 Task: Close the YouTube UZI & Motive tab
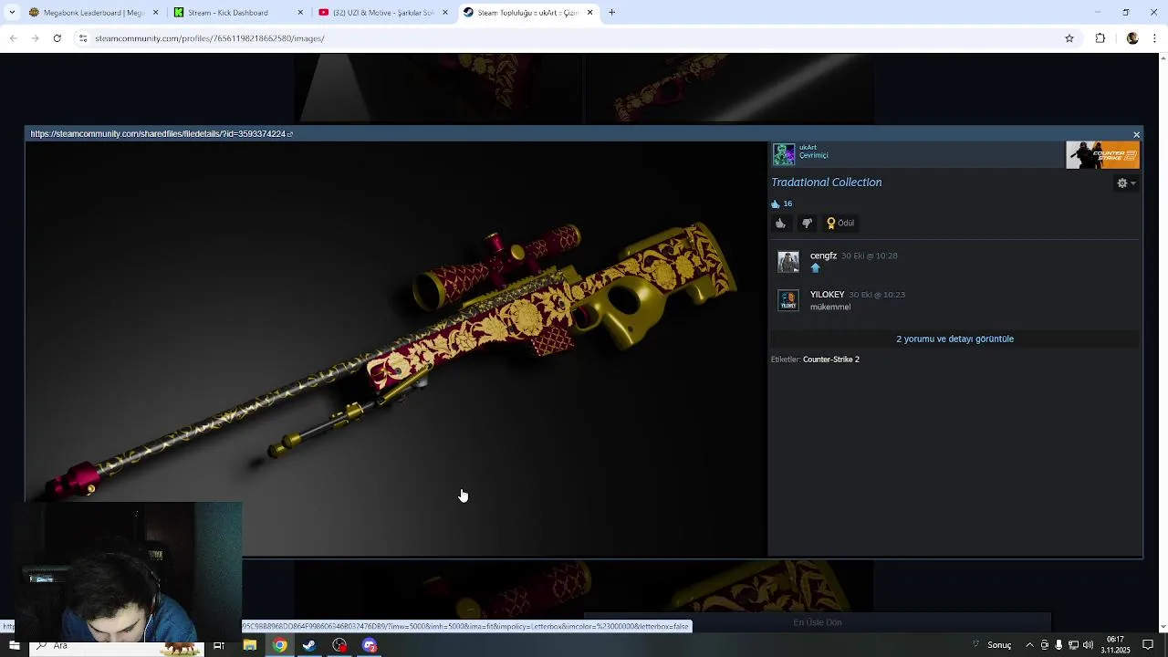click(445, 13)
